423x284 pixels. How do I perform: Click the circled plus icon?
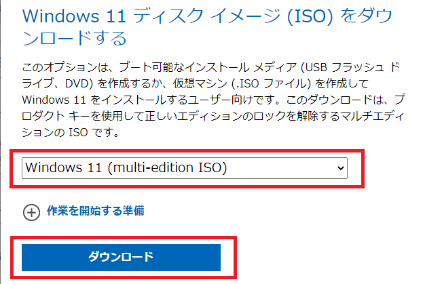point(31,212)
